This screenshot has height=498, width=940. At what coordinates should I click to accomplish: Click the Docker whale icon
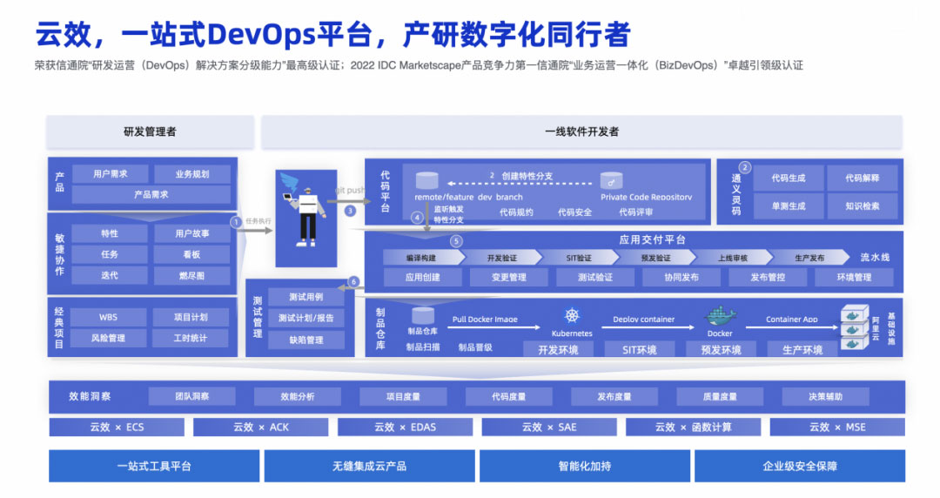tap(720, 316)
